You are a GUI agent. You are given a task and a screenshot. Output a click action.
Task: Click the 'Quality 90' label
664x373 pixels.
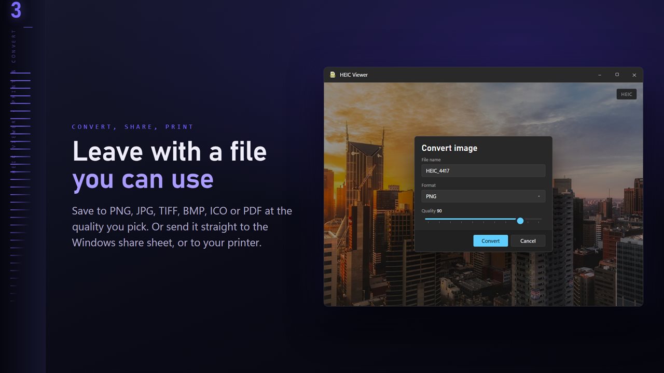point(432,211)
